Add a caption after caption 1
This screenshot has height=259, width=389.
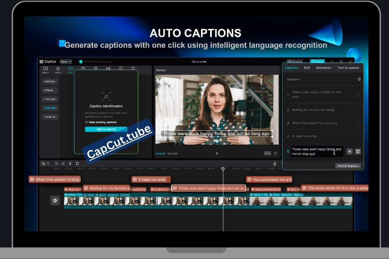(x=350, y=95)
